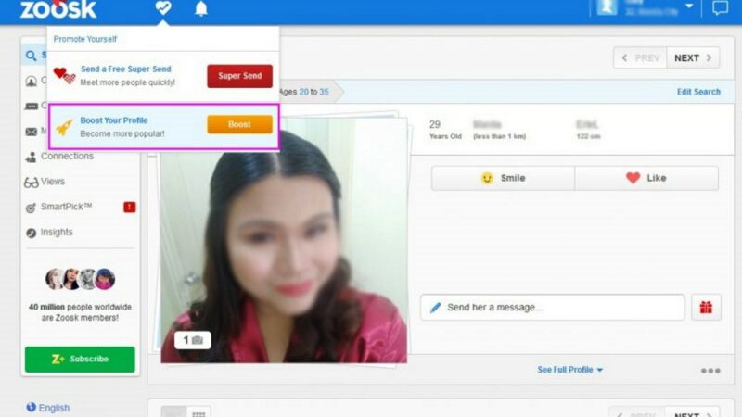Click the Zoosk logo
742x417 pixels.
point(58,8)
